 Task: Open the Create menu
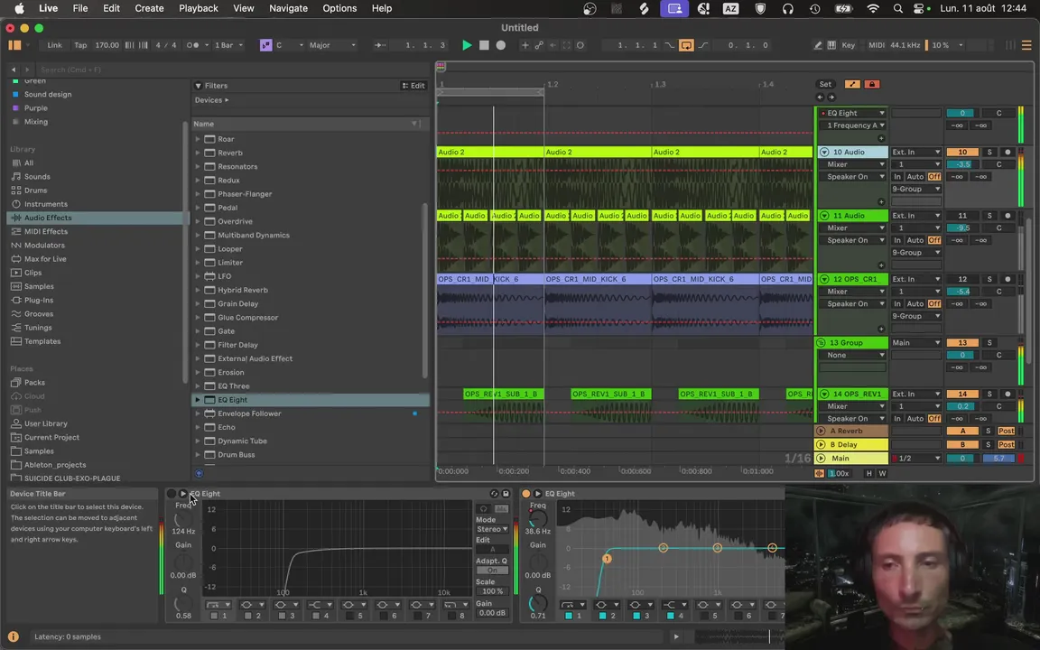click(x=149, y=9)
